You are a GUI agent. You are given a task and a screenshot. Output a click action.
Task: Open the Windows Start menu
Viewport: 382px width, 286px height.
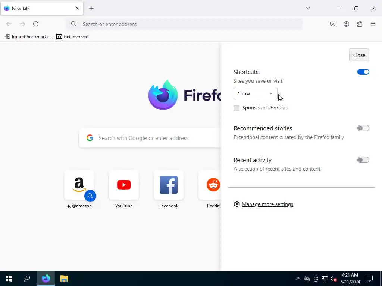[x=9, y=279]
